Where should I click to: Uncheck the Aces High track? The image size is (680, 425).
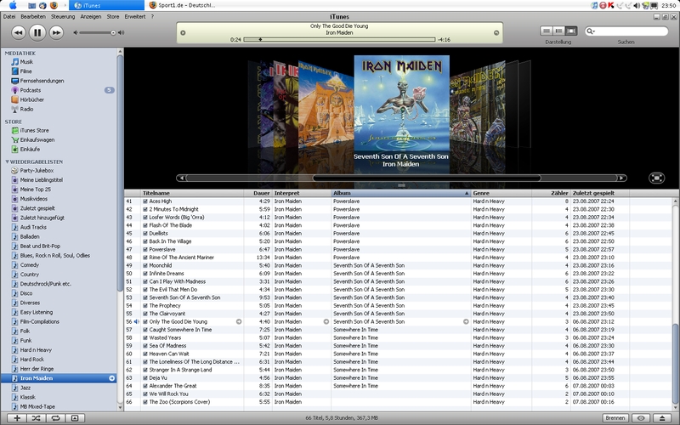point(145,201)
